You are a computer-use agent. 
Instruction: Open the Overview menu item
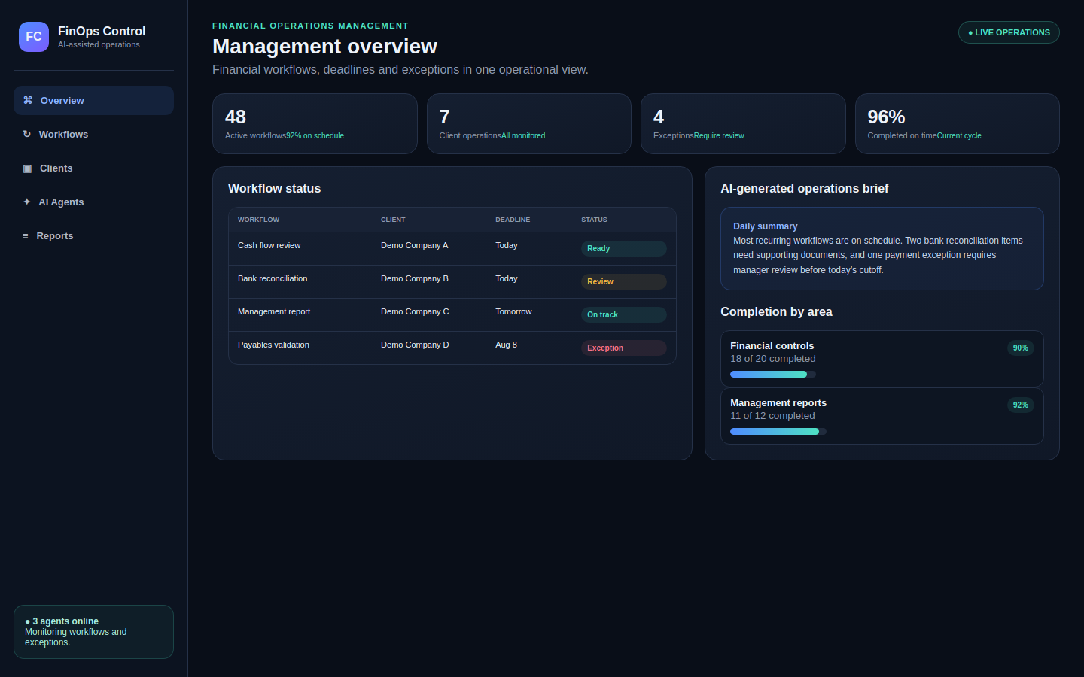tap(93, 100)
